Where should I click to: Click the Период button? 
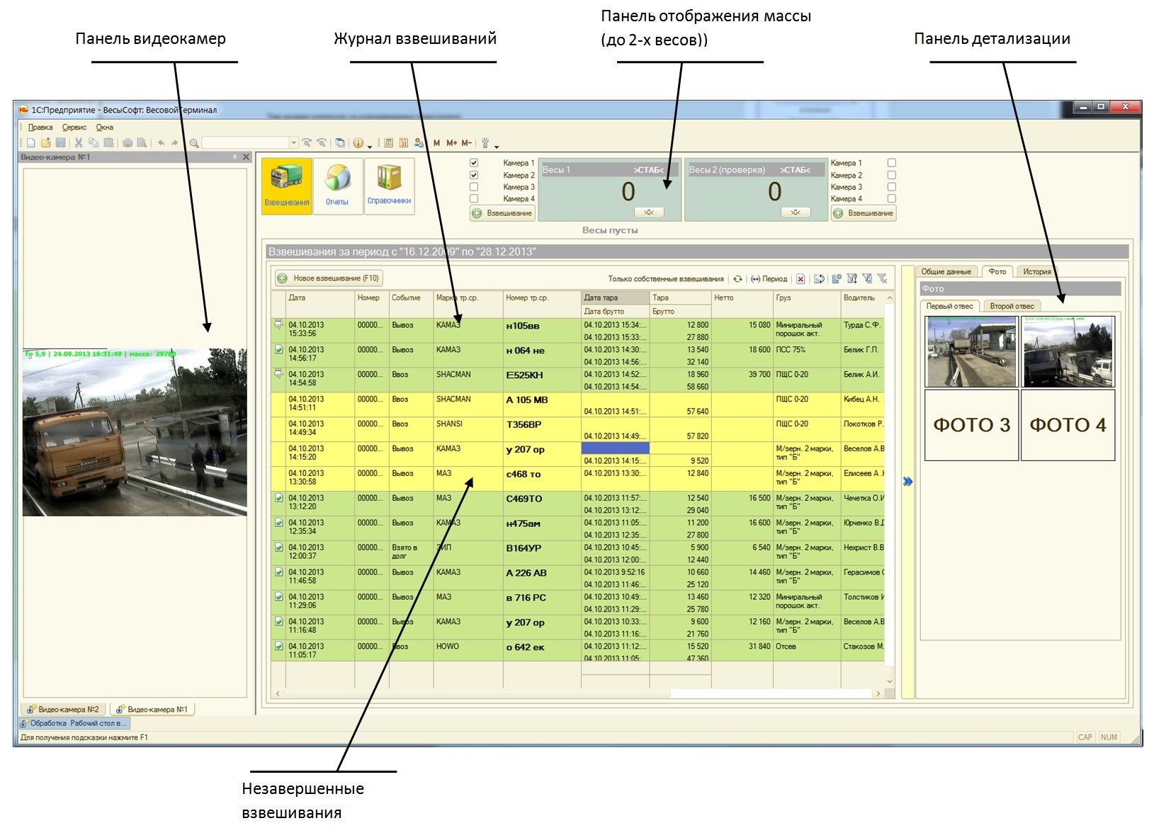click(769, 279)
